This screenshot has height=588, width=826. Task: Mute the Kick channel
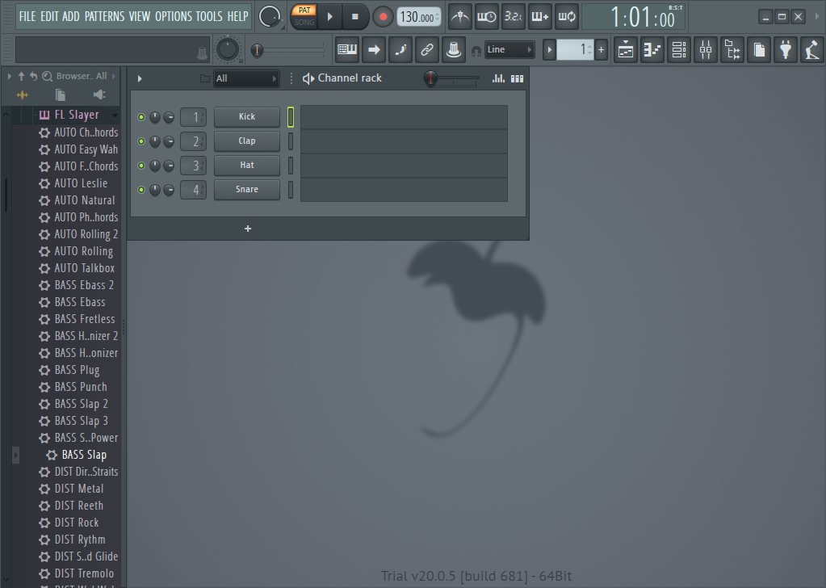tap(141, 117)
